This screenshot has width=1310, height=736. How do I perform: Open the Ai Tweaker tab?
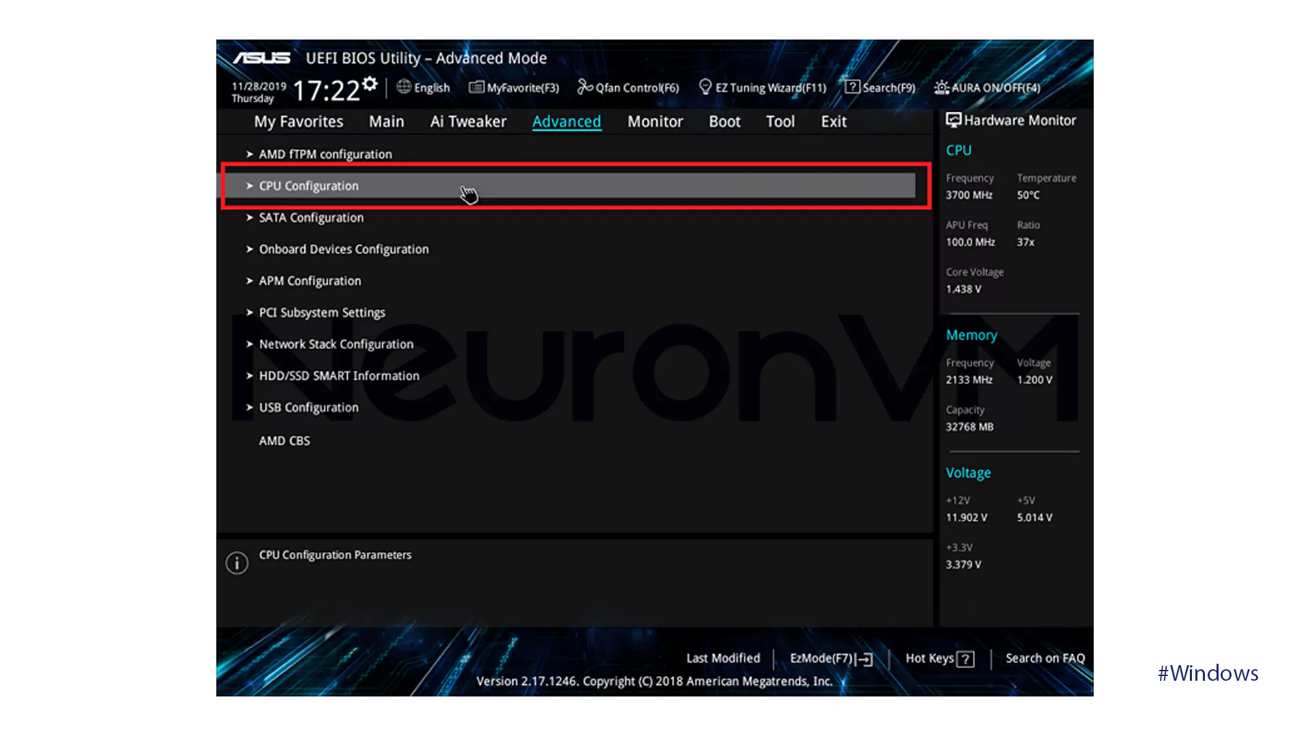coord(468,121)
